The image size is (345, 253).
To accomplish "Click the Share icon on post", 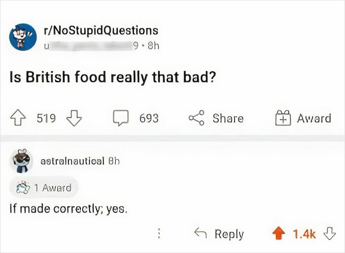I will pos(196,118).
